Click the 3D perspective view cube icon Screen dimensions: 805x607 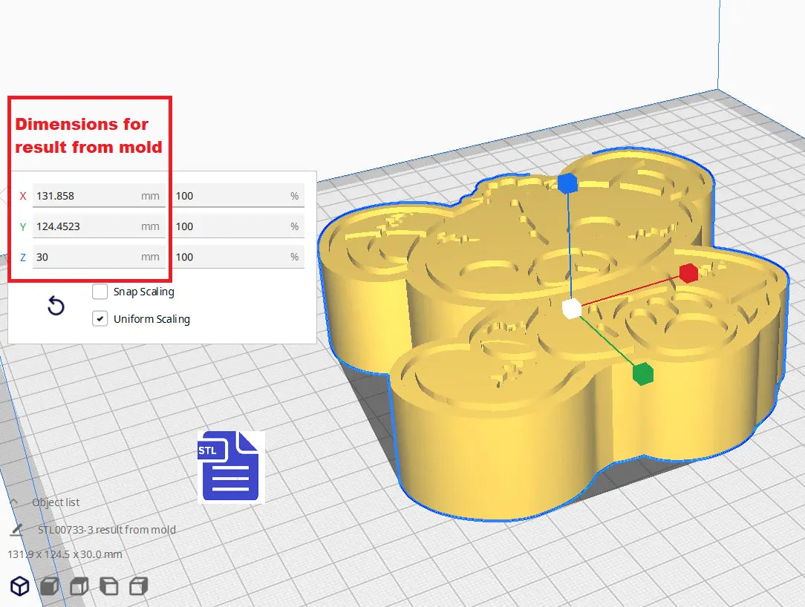click(19, 586)
